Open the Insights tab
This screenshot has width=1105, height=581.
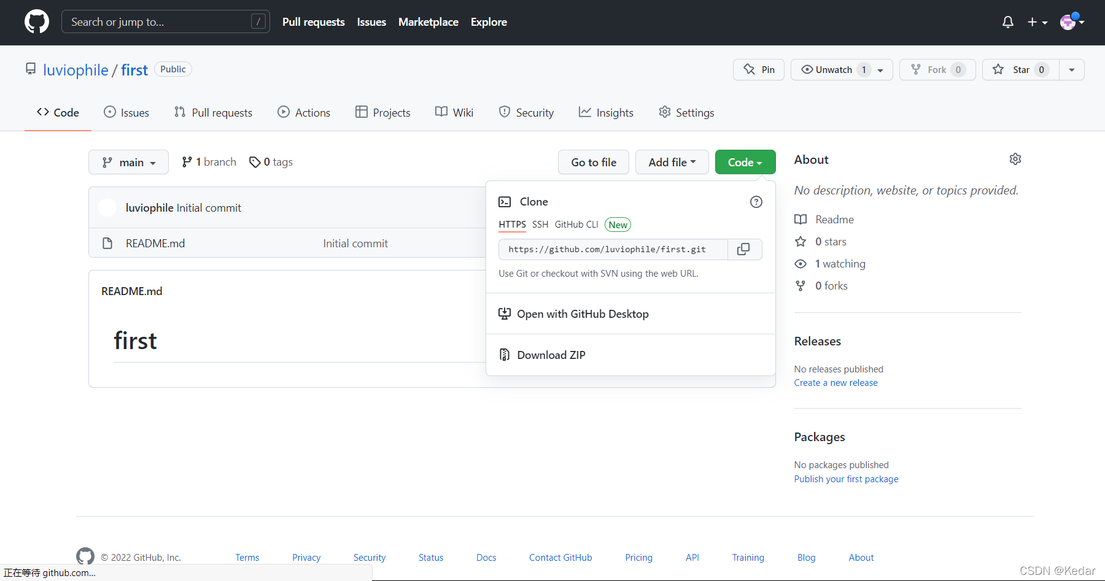(x=606, y=113)
